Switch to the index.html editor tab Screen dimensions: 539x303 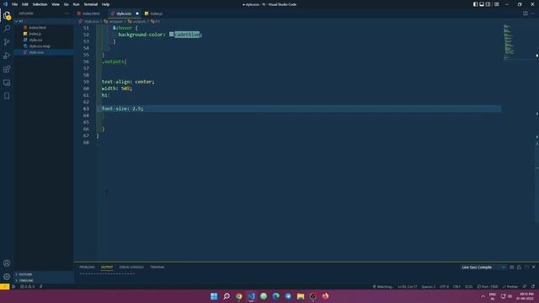pos(90,13)
